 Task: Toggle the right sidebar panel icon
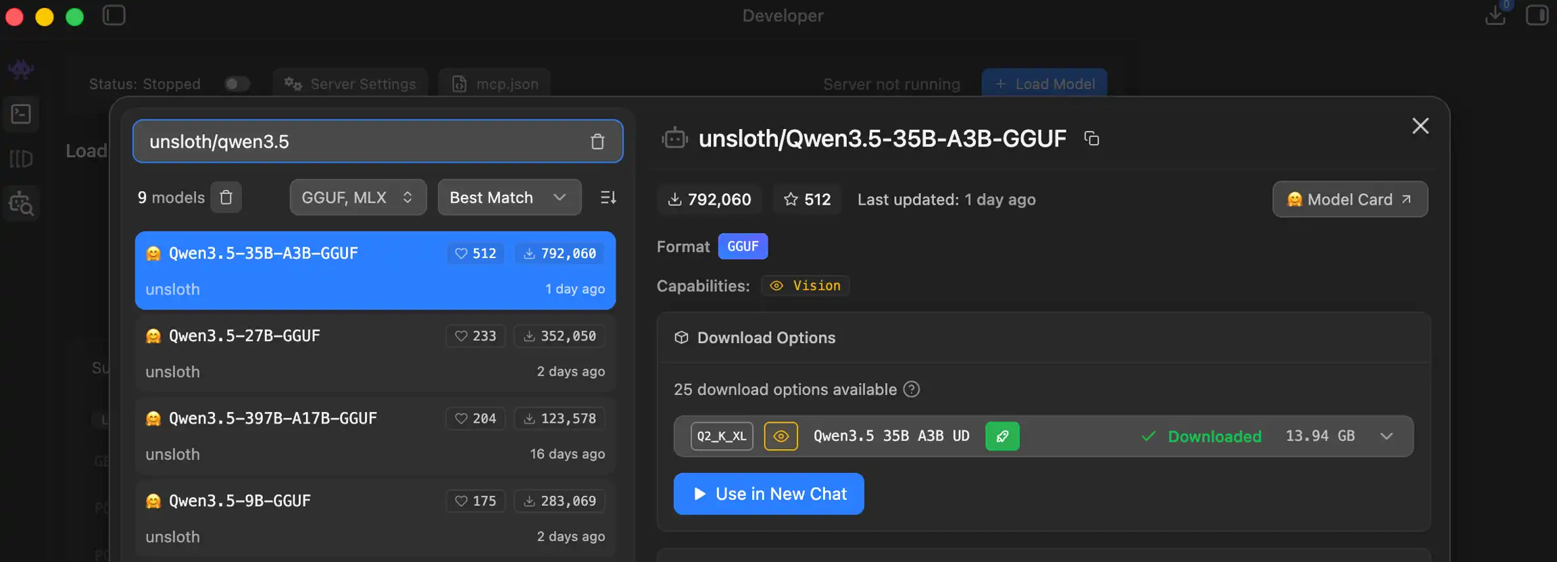click(1537, 15)
